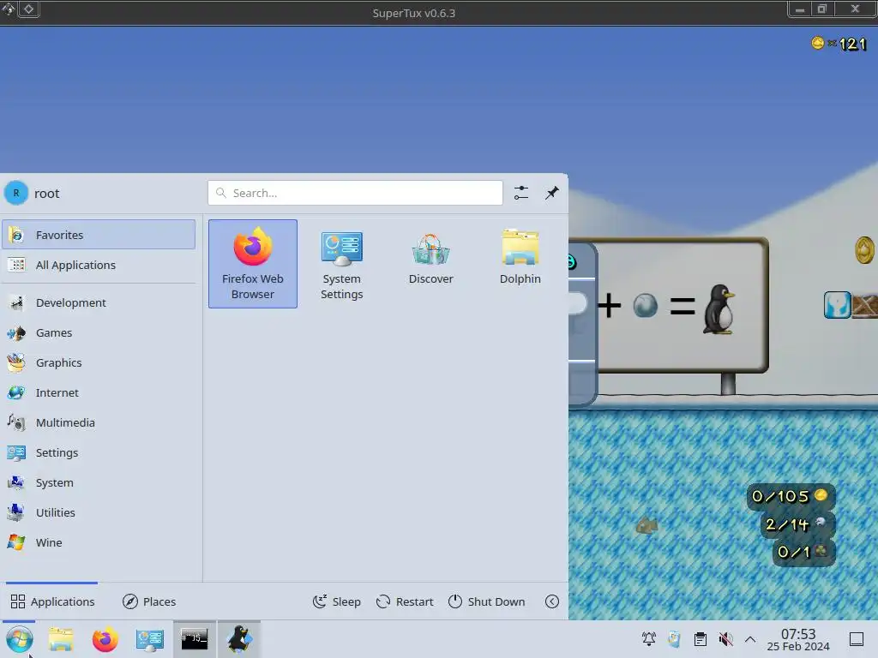Click the Restart button
The image size is (878, 658).
405,601
